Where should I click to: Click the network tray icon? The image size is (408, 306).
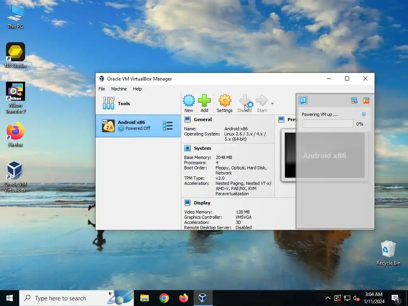pyautogui.click(x=347, y=298)
